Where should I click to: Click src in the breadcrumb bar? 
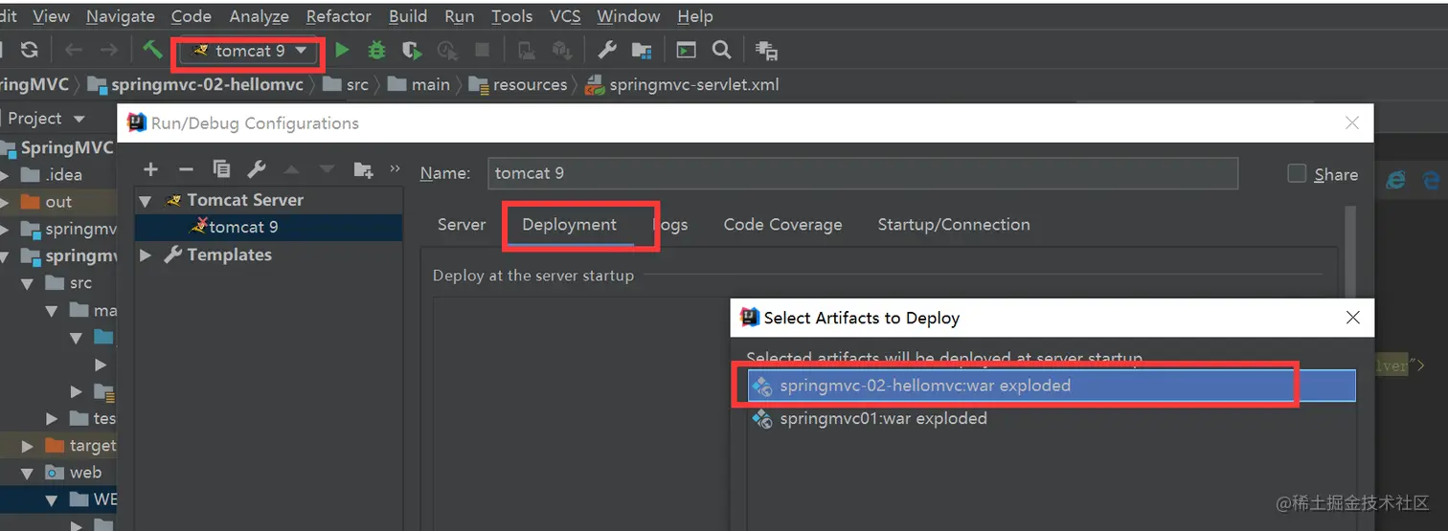tap(347, 84)
